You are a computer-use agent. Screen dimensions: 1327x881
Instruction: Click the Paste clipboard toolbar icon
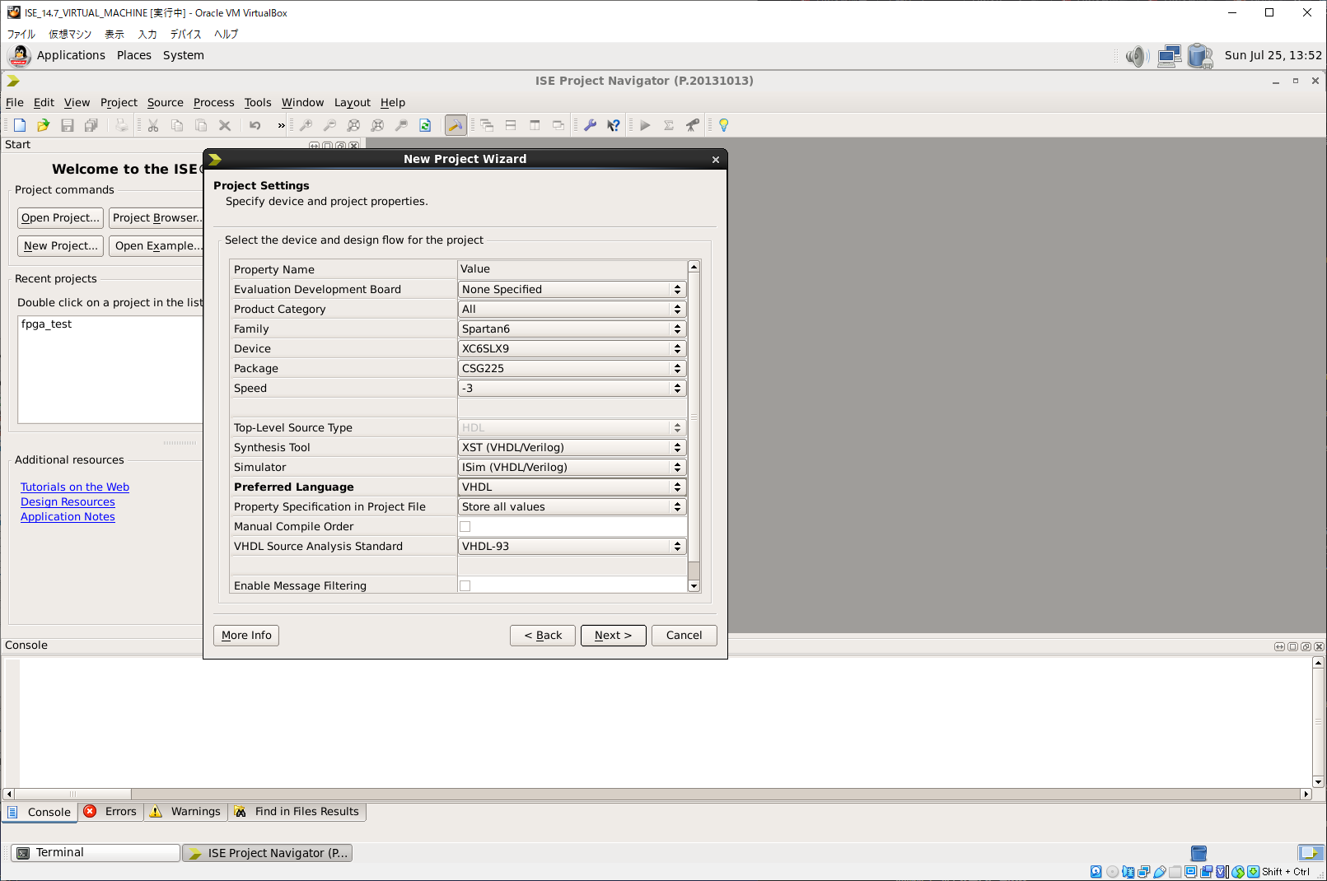point(201,125)
